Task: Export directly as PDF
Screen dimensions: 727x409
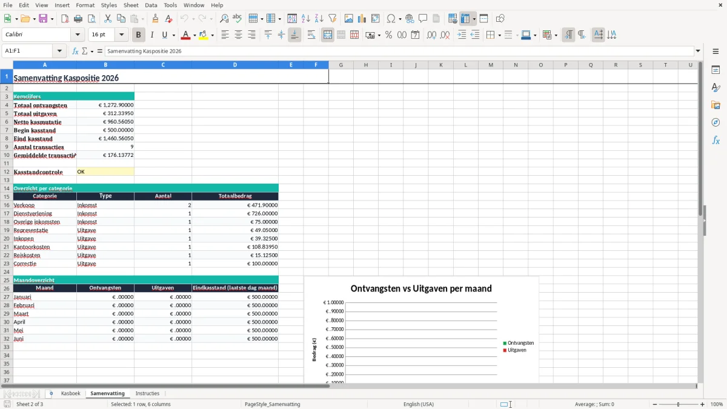Action: 65,19
